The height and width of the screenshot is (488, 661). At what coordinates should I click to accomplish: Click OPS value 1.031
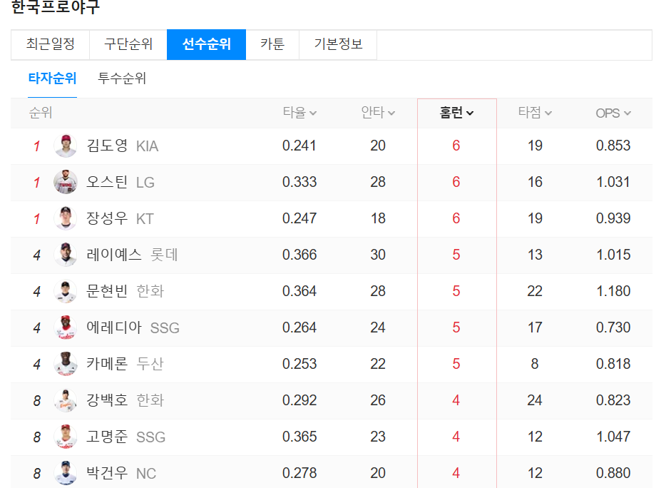[x=613, y=182]
